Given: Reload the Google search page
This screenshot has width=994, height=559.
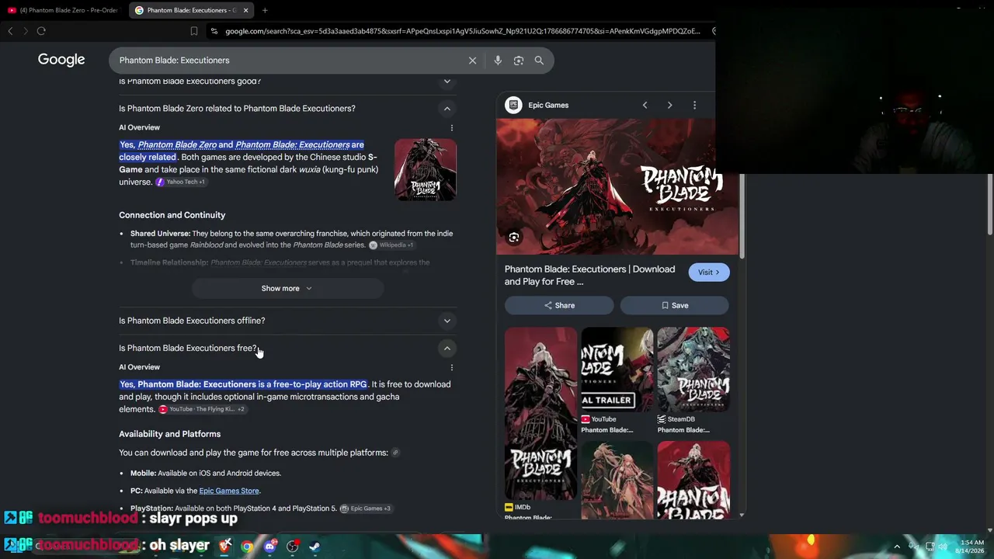Looking at the screenshot, I should click(x=41, y=31).
